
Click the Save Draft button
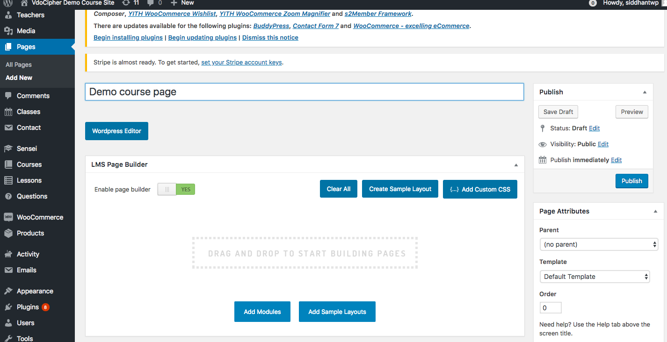point(558,112)
